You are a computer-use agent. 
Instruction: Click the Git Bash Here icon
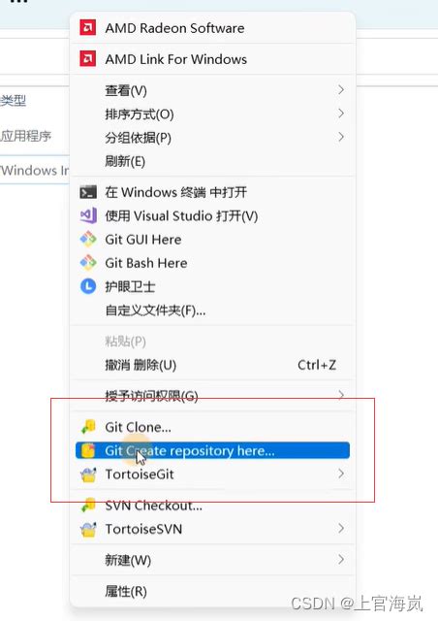(x=88, y=263)
